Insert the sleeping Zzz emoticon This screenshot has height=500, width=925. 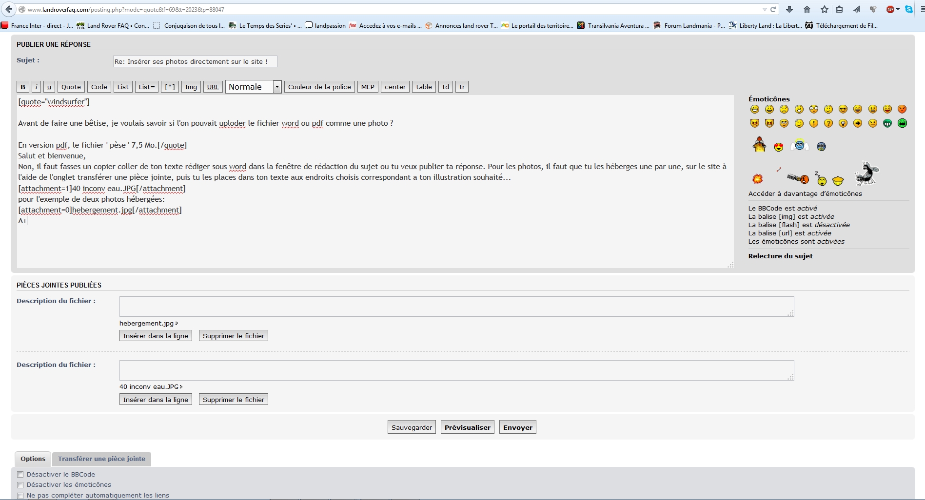[821, 179]
